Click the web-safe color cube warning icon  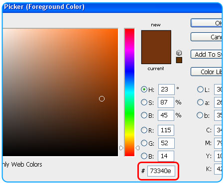[x=179, y=53]
